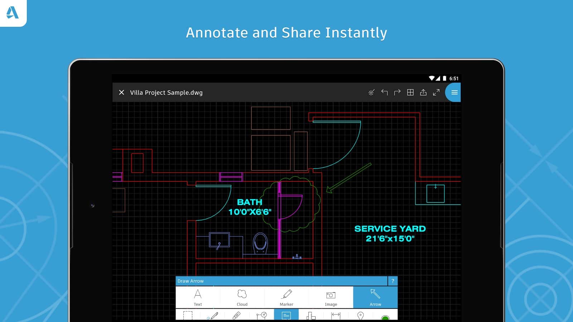The height and width of the screenshot is (322, 573).
Task: Undo the last action
Action: (x=384, y=92)
